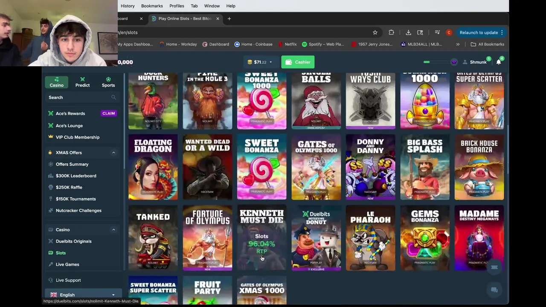Open Nutcracker Challenges

click(x=78, y=211)
